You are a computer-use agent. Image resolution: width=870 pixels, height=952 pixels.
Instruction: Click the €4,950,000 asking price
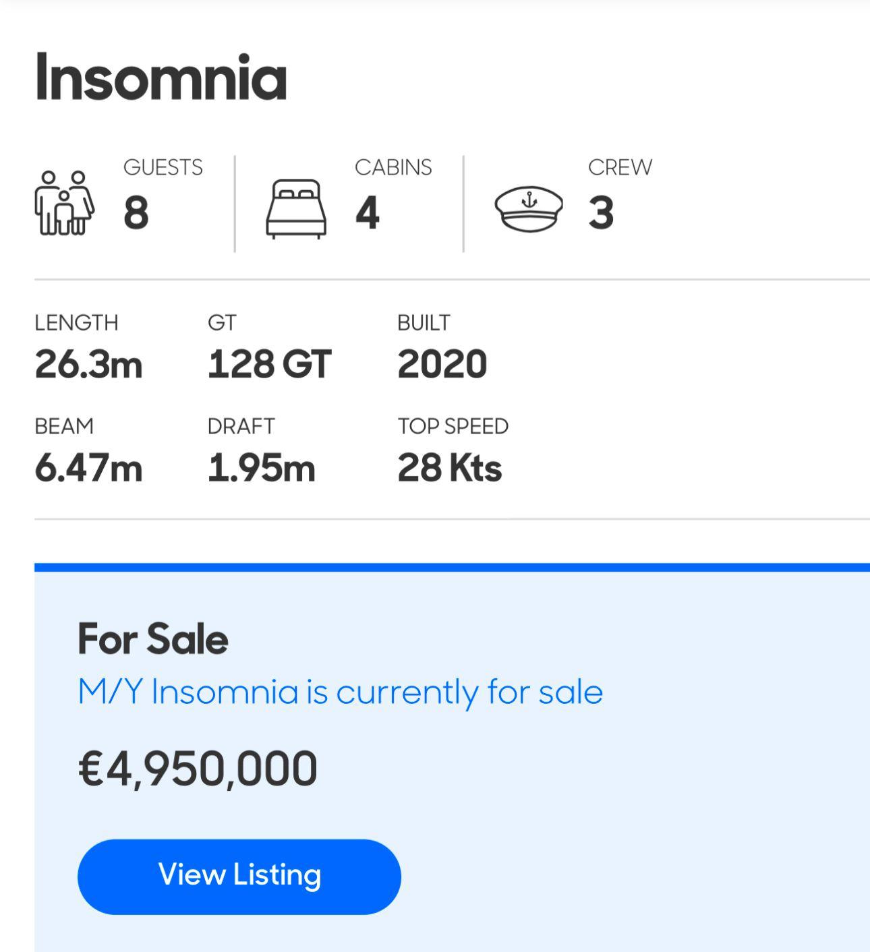point(198,769)
